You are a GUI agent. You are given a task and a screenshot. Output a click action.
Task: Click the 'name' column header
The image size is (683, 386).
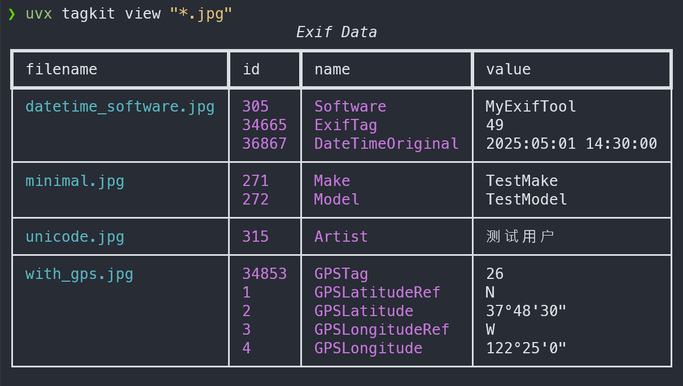click(x=332, y=69)
